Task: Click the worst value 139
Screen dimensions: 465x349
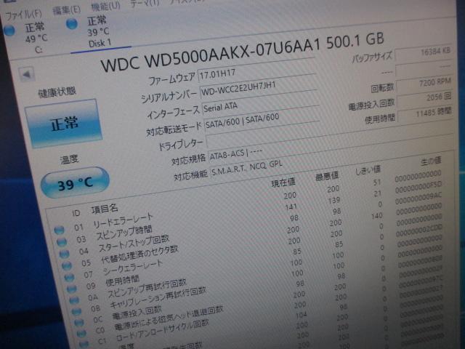Action: tap(334, 201)
